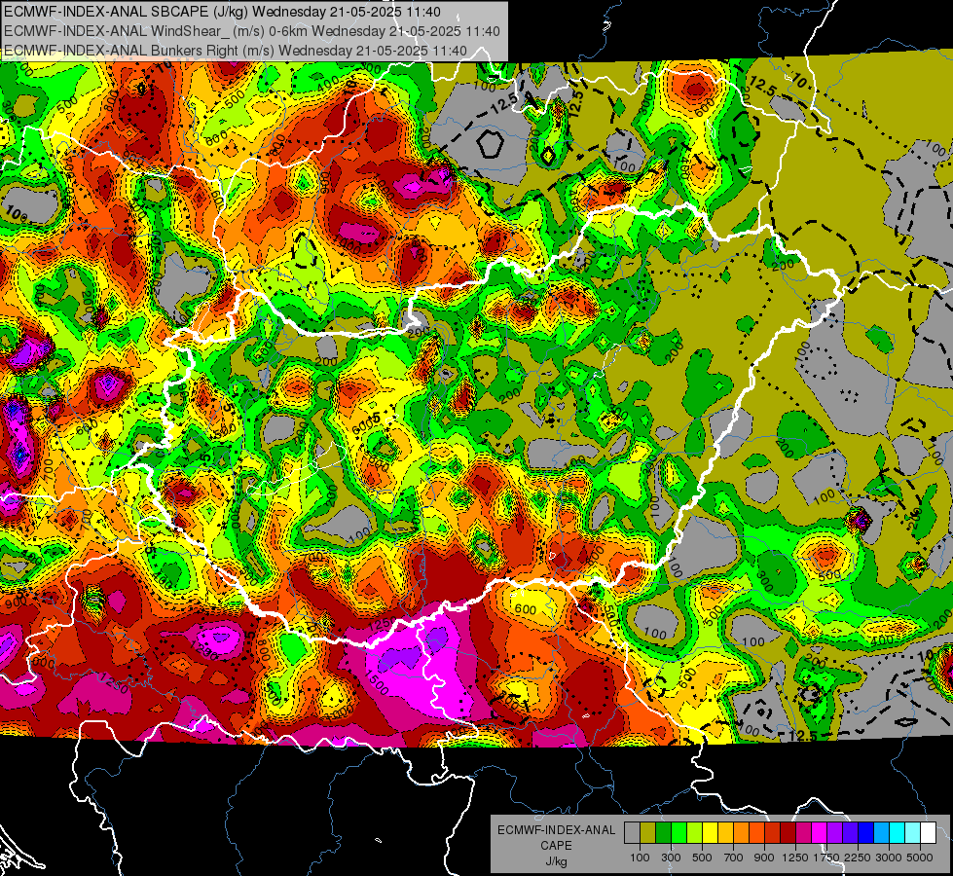Click the WindShear 0-6km title line
The image size is (953, 876).
(x=251, y=31)
